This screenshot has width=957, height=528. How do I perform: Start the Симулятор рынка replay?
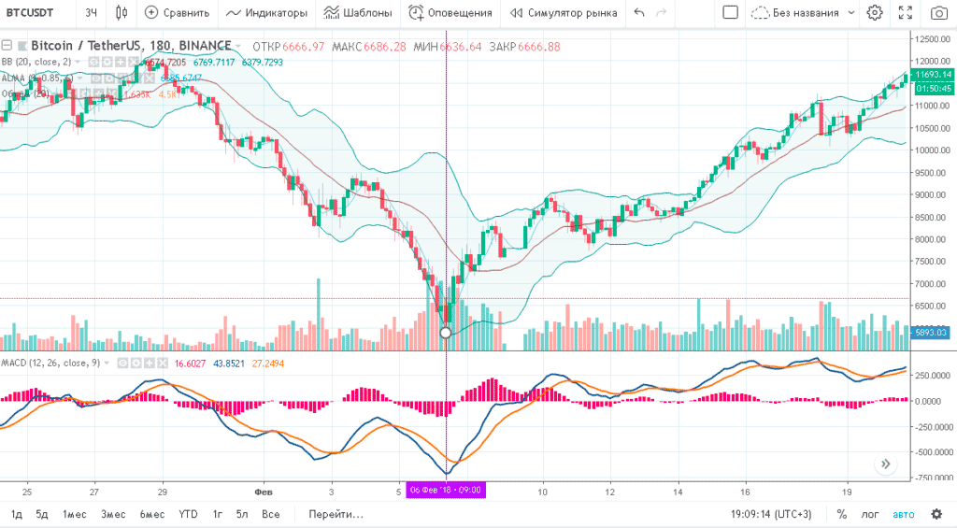coord(564,13)
